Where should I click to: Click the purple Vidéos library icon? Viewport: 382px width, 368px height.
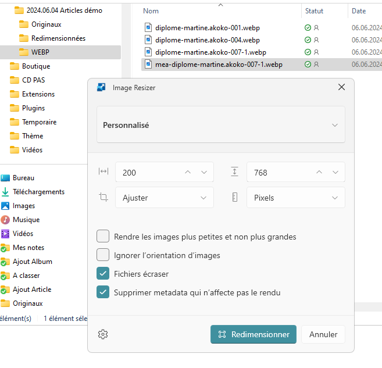(x=5, y=234)
